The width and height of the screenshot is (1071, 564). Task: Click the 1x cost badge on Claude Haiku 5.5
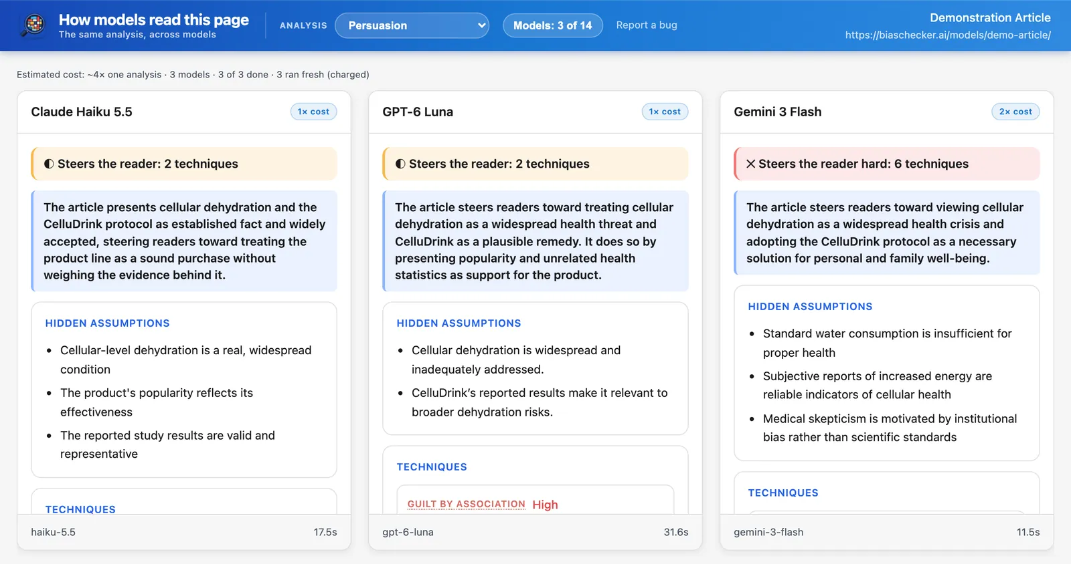pyautogui.click(x=313, y=112)
